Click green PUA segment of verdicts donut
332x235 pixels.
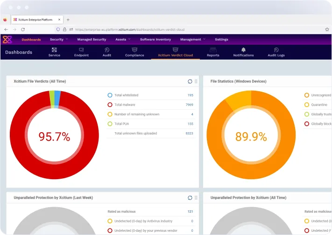[x=52, y=99]
